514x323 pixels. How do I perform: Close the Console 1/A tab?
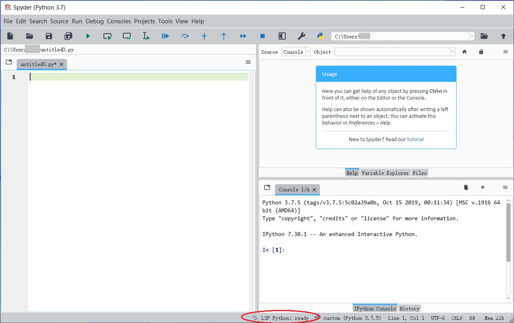314,190
